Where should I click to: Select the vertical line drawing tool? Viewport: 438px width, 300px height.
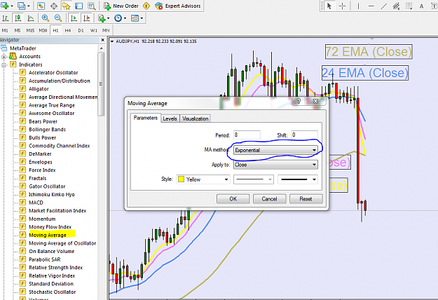pyautogui.click(x=358, y=6)
